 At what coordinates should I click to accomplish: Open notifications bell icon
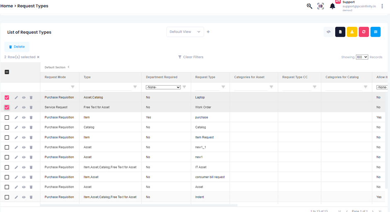[x=332, y=6]
